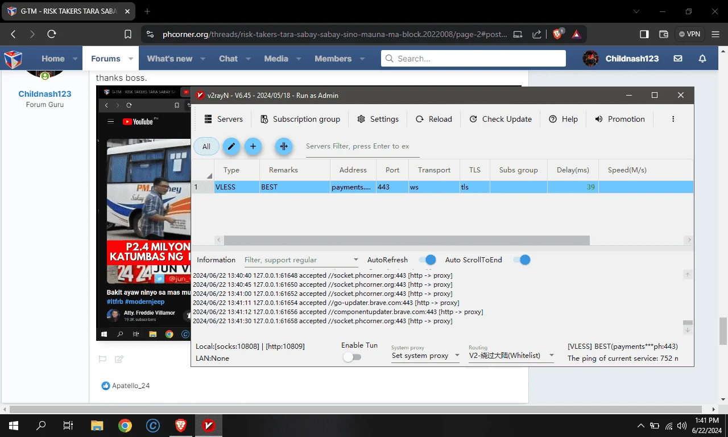This screenshot has width=728, height=437.
Task: Click the log panel scroll up arrow
Action: click(x=688, y=275)
